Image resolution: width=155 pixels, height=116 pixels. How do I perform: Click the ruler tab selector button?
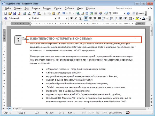pos(4,23)
